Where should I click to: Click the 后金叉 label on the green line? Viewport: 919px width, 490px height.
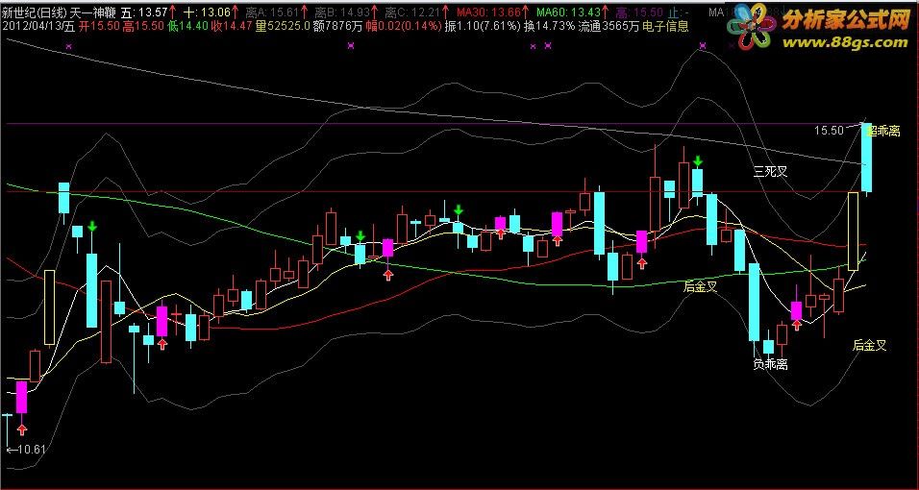pyautogui.click(x=701, y=286)
